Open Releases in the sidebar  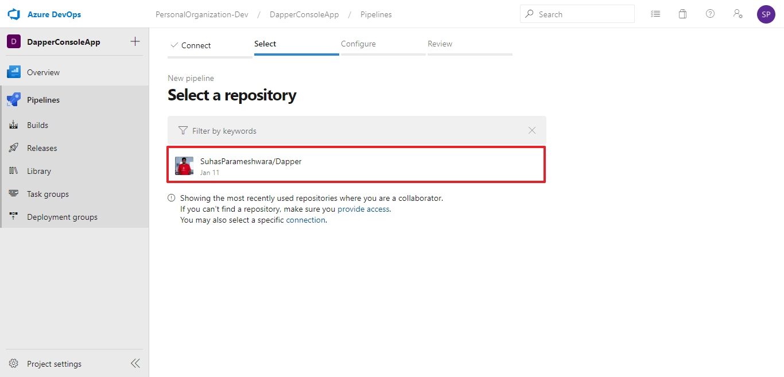tap(74, 148)
